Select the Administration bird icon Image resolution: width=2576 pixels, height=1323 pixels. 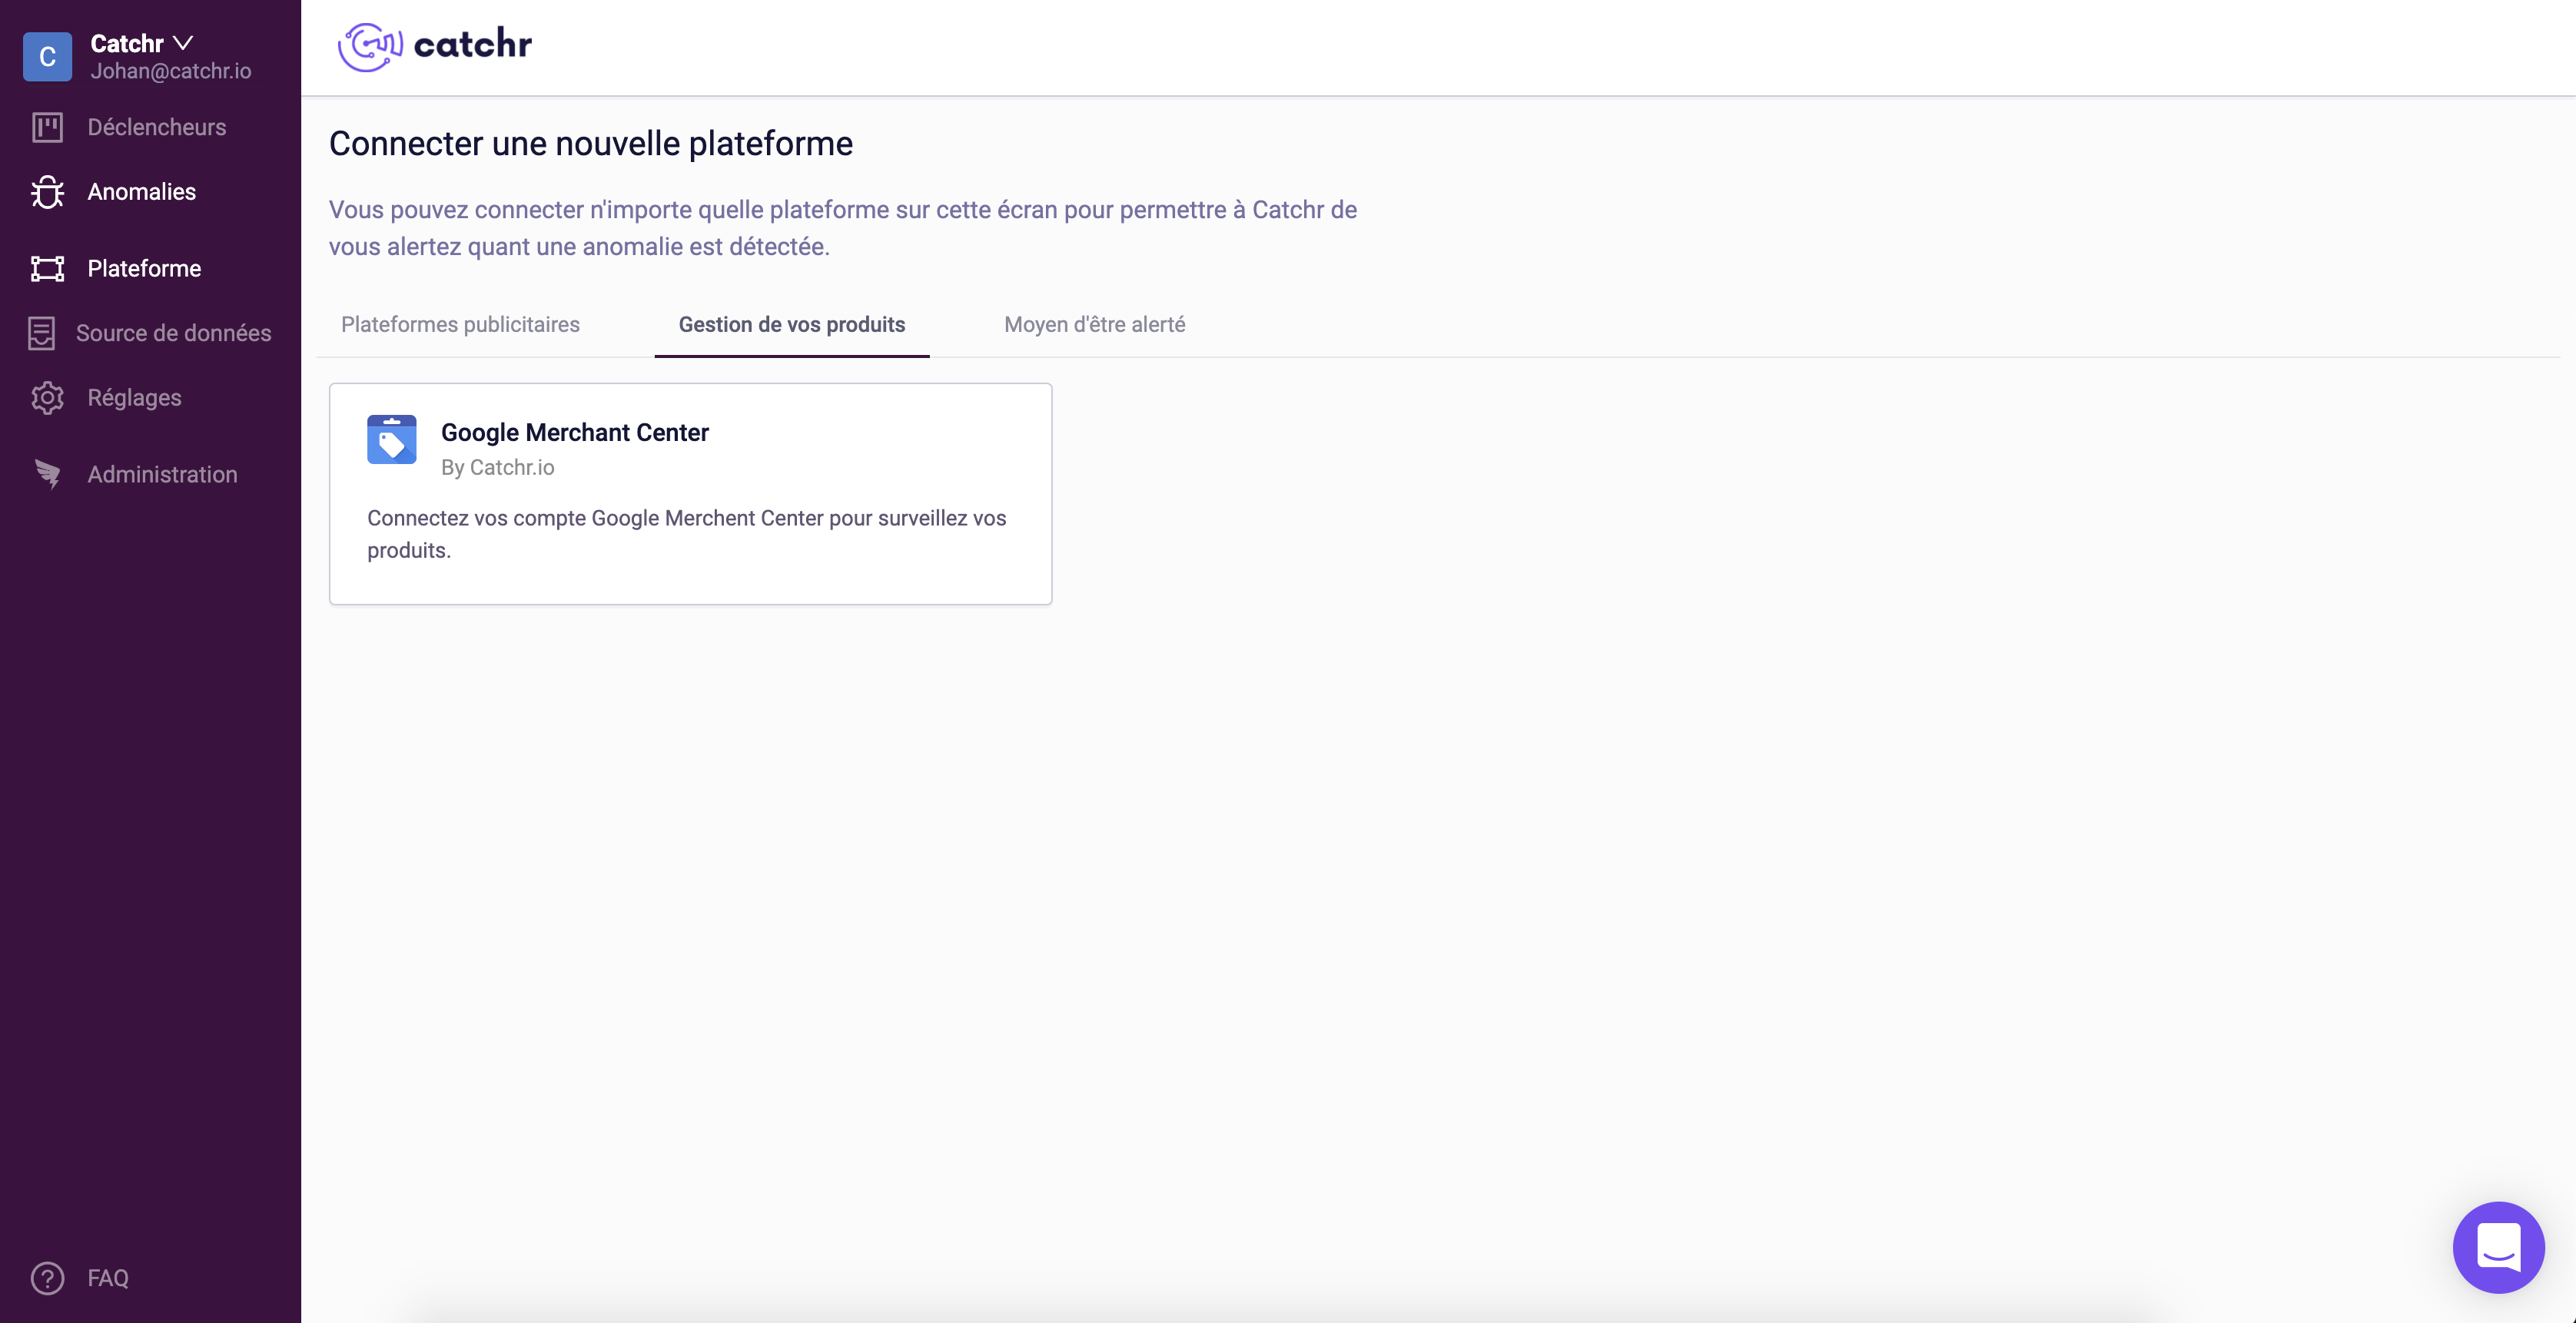(47, 474)
